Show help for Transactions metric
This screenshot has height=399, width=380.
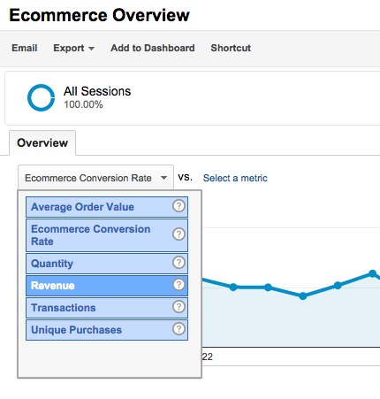pos(179,307)
